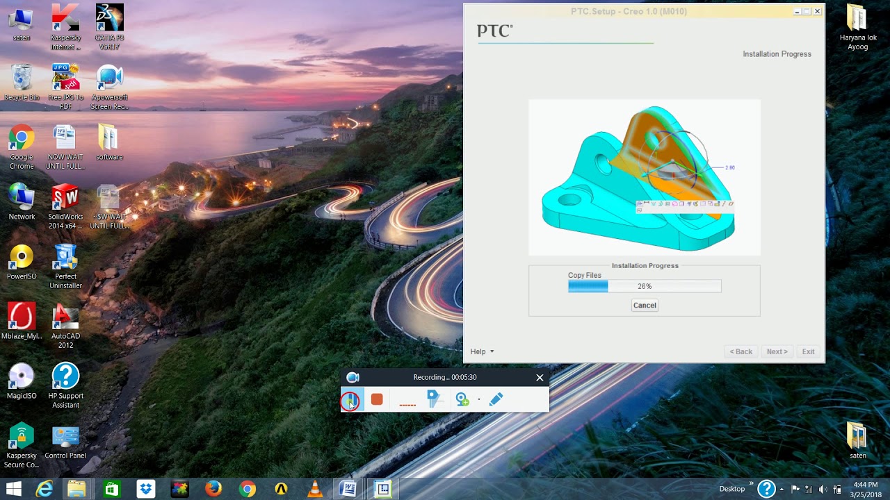Click the PTC logo in setup window
The height and width of the screenshot is (500, 890).
point(495,31)
